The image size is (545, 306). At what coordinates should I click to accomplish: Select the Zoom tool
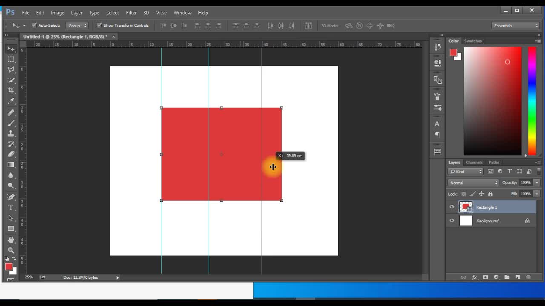point(11,250)
